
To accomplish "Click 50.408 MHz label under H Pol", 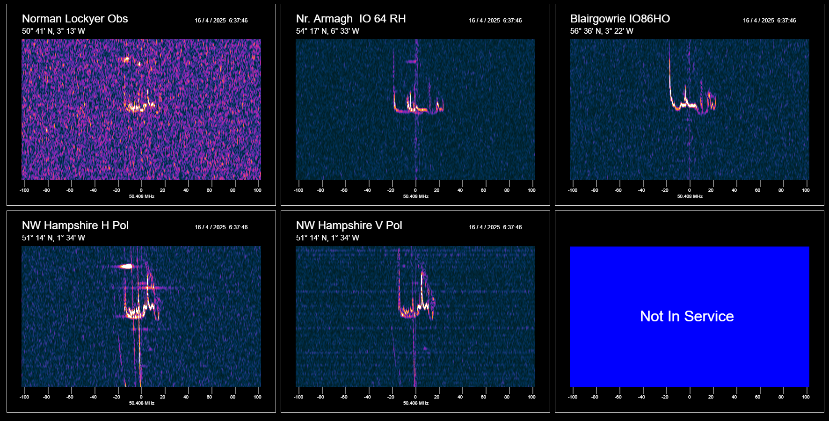I will tap(142, 403).
